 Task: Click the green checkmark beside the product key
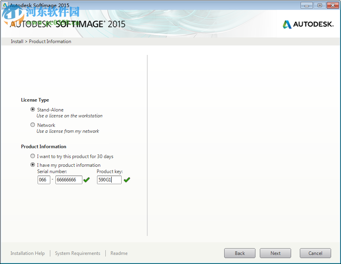click(x=127, y=180)
